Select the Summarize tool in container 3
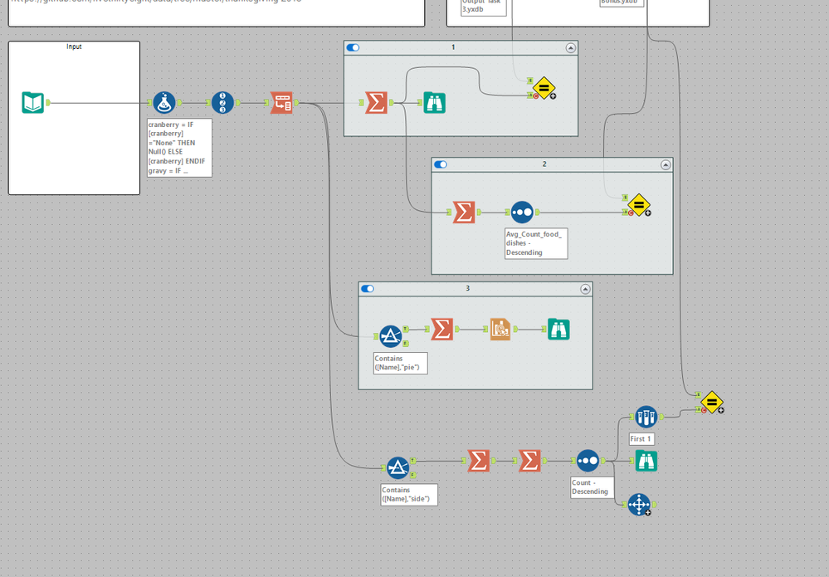 pos(441,329)
